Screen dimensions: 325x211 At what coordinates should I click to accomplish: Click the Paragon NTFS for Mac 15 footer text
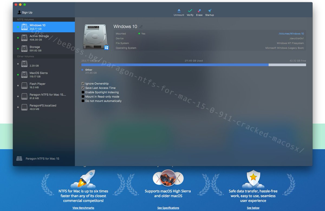(x=42, y=159)
